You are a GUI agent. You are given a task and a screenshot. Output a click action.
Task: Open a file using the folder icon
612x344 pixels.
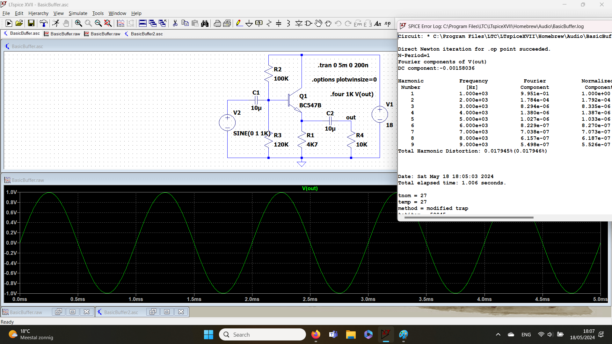[x=19, y=23]
